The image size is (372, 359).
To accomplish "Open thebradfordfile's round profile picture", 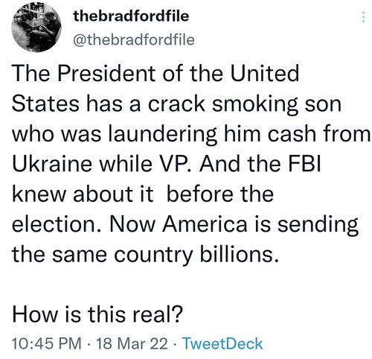I will point(36,27).
